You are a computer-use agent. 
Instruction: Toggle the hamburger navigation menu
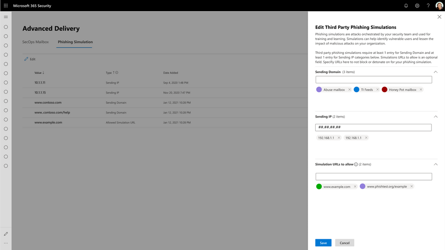pyautogui.click(x=6, y=17)
